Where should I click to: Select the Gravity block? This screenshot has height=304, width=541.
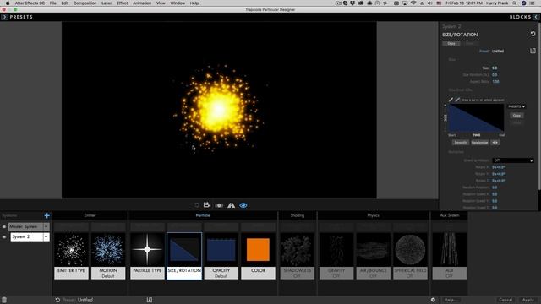pyautogui.click(x=336, y=256)
